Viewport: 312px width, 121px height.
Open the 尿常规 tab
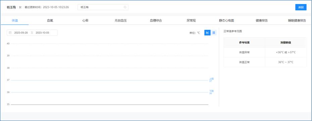tap(191, 20)
